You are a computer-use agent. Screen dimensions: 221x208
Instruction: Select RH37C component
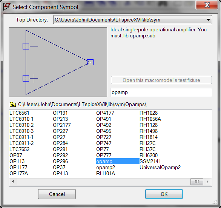click(x=147, y=149)
